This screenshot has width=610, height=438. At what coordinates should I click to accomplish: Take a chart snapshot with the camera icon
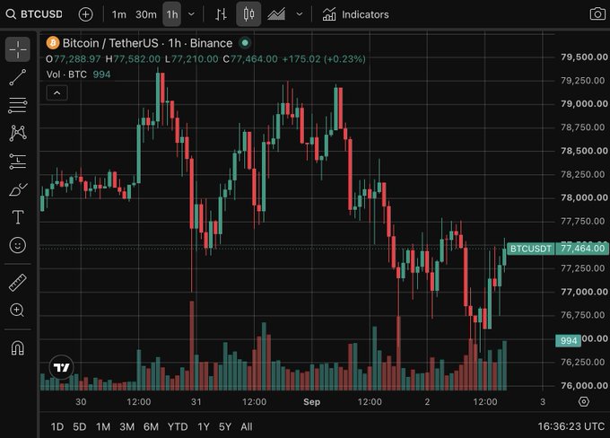(x=597, y=14)
